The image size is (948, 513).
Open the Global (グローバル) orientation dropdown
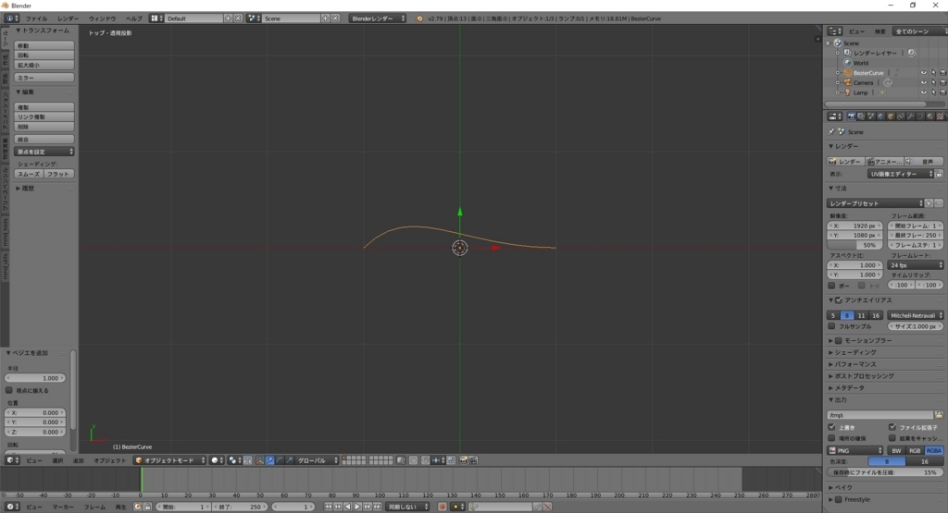pos(318,460)
